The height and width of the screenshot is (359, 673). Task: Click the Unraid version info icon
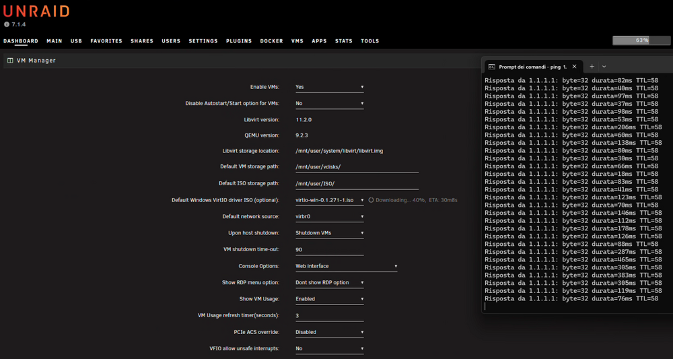click(7, 24)
